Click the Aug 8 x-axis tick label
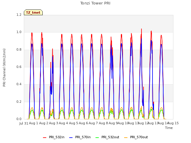 103,123
